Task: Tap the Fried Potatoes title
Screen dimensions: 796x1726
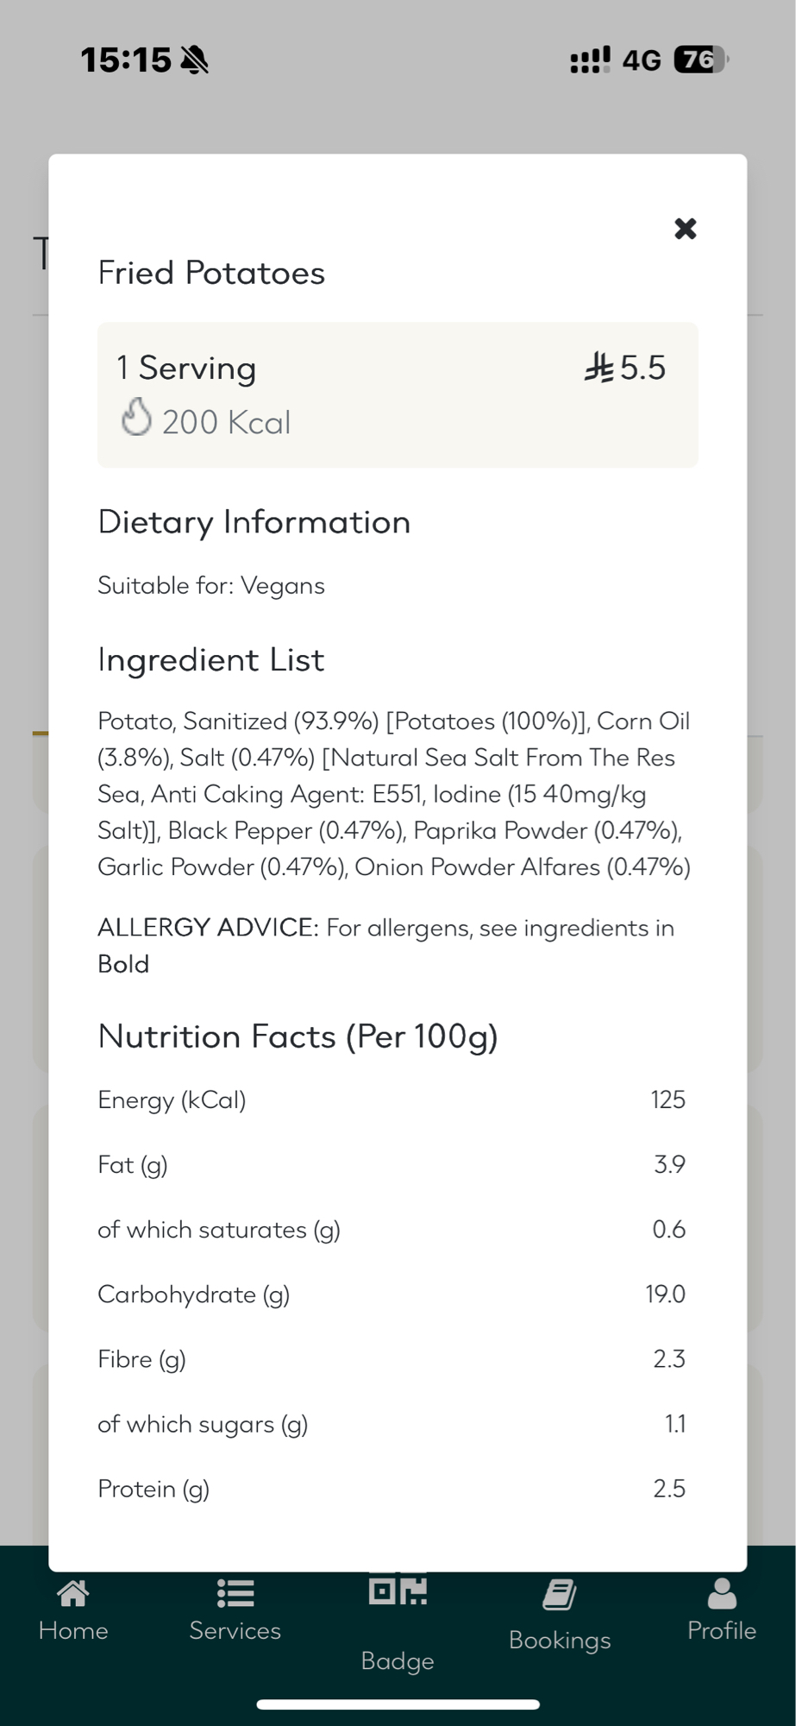Action: pos(211,273)
